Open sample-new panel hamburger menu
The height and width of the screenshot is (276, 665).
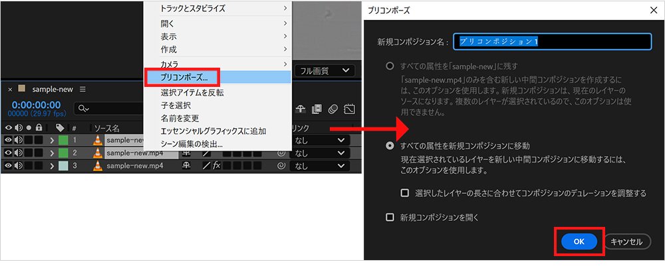pos(82,90)
